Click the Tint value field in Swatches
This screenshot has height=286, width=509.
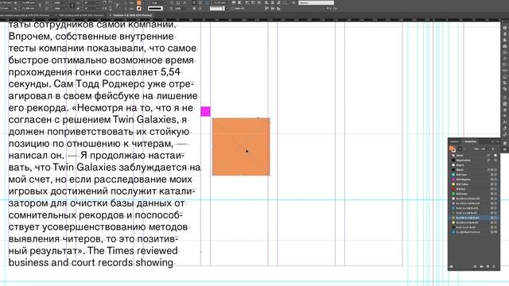(484, 149)
